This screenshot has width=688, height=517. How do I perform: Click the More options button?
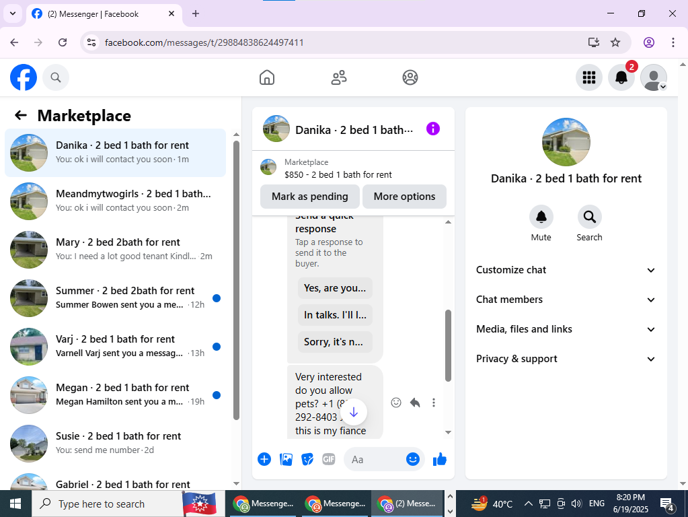pos(405,197)
